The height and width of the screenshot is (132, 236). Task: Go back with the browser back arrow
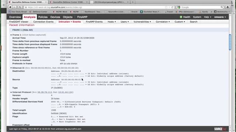click(10, 7)
